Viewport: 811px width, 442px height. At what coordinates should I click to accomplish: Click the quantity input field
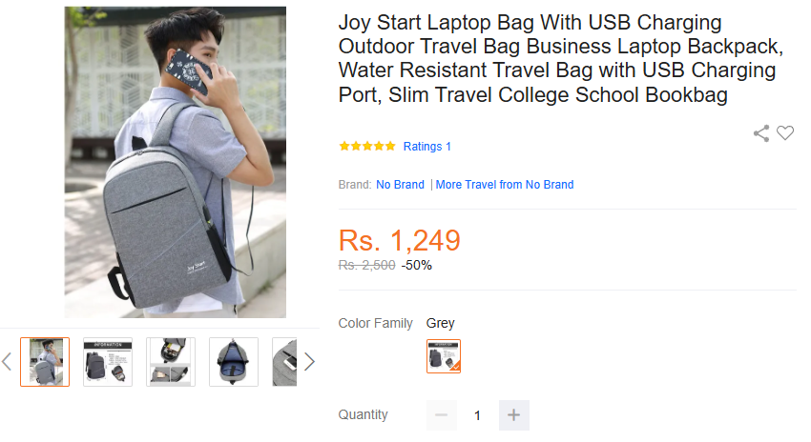[x=477, y=415]
